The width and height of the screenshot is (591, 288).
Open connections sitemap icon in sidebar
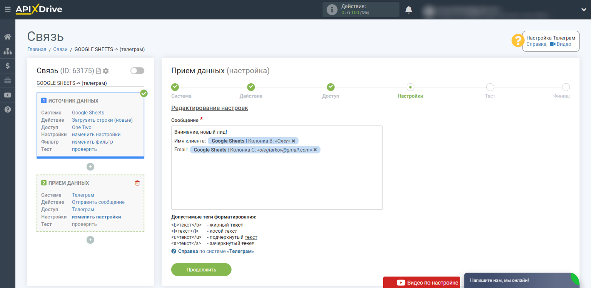coord(7,51)
